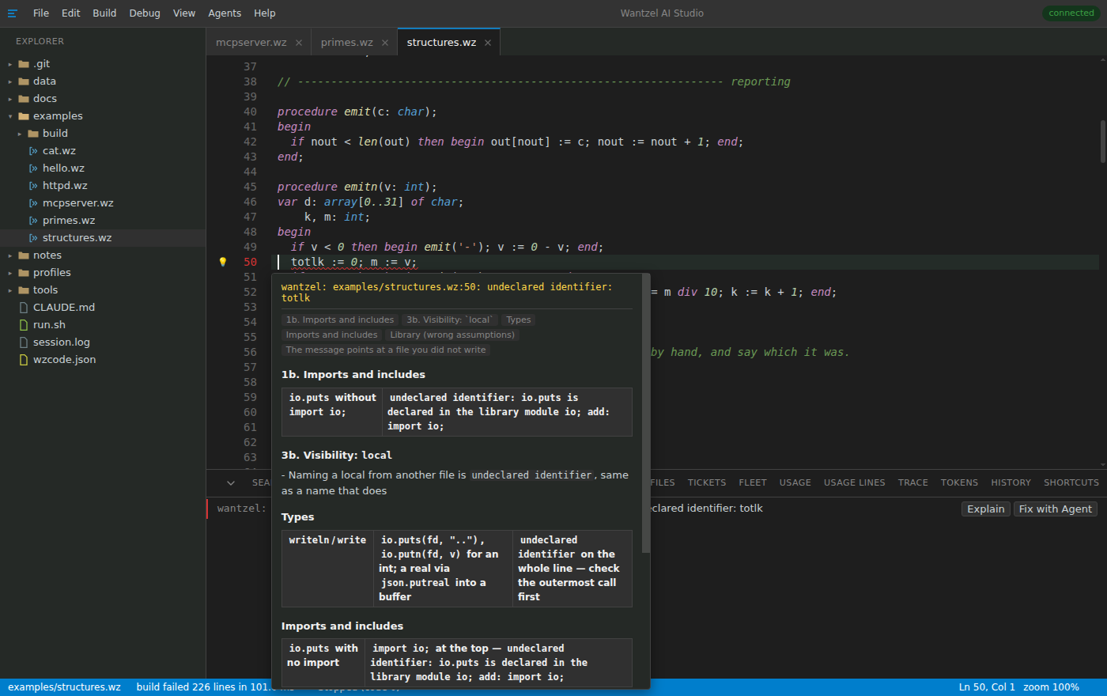Image resolution: width=1107 pixels, height=696 pixels.
Task: Click the httpd.wz file icon
Action: 33,186
